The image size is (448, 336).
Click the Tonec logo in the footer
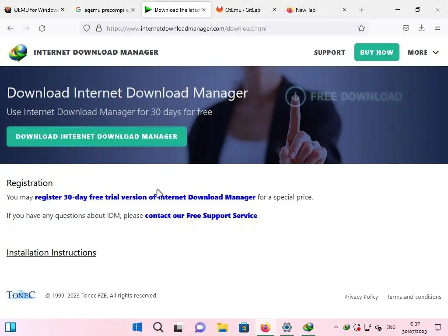[21, 295]
